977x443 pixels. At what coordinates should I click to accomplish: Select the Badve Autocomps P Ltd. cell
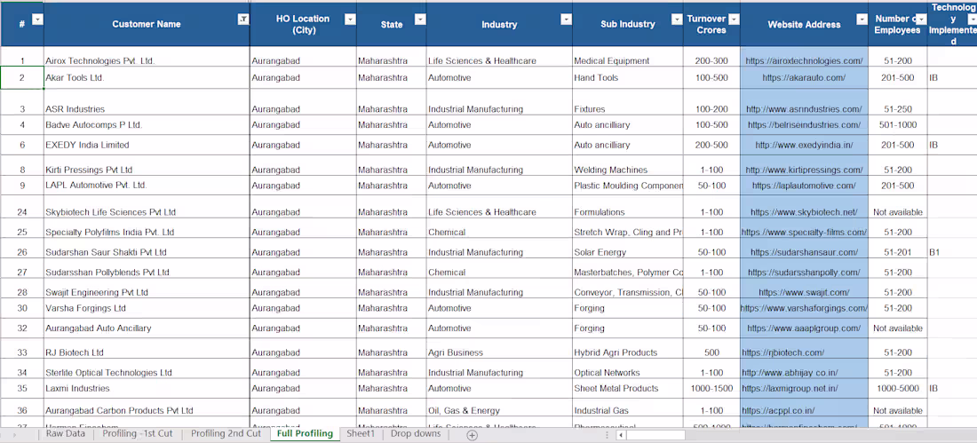click(147, 124)
